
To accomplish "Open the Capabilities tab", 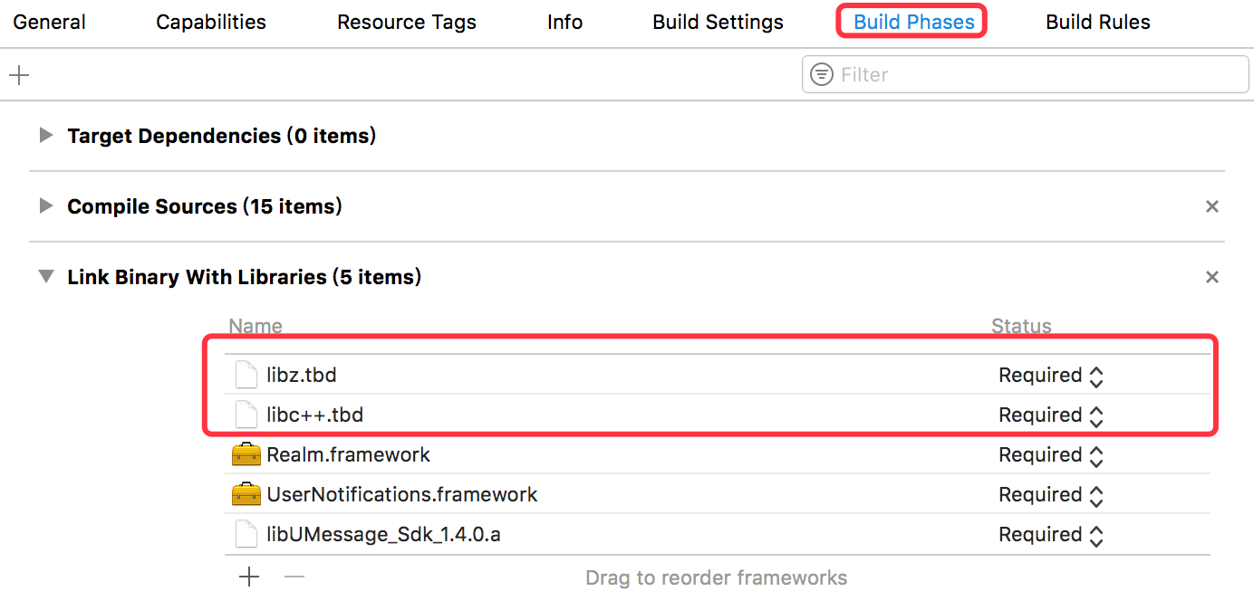I will [211, 22].
